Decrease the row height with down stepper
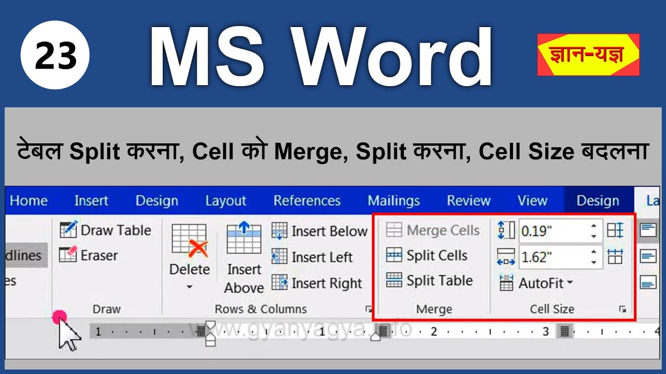 click(594, 236)
